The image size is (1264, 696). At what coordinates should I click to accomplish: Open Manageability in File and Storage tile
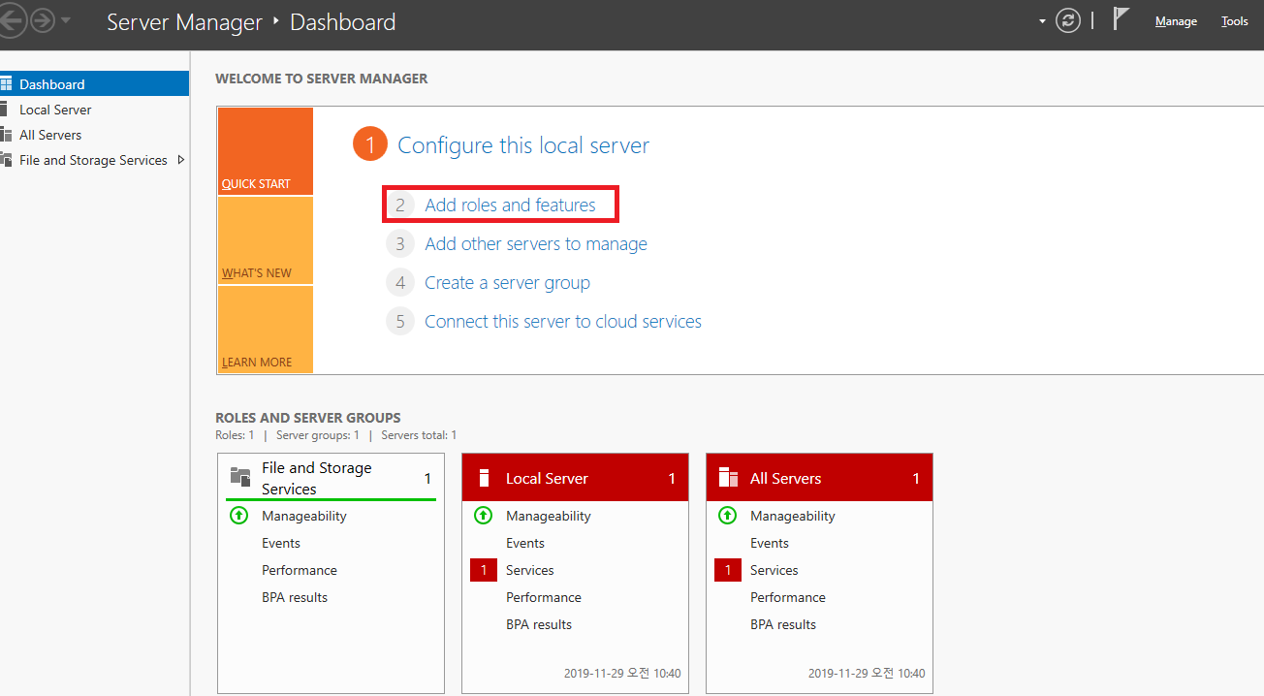point(304,516)
